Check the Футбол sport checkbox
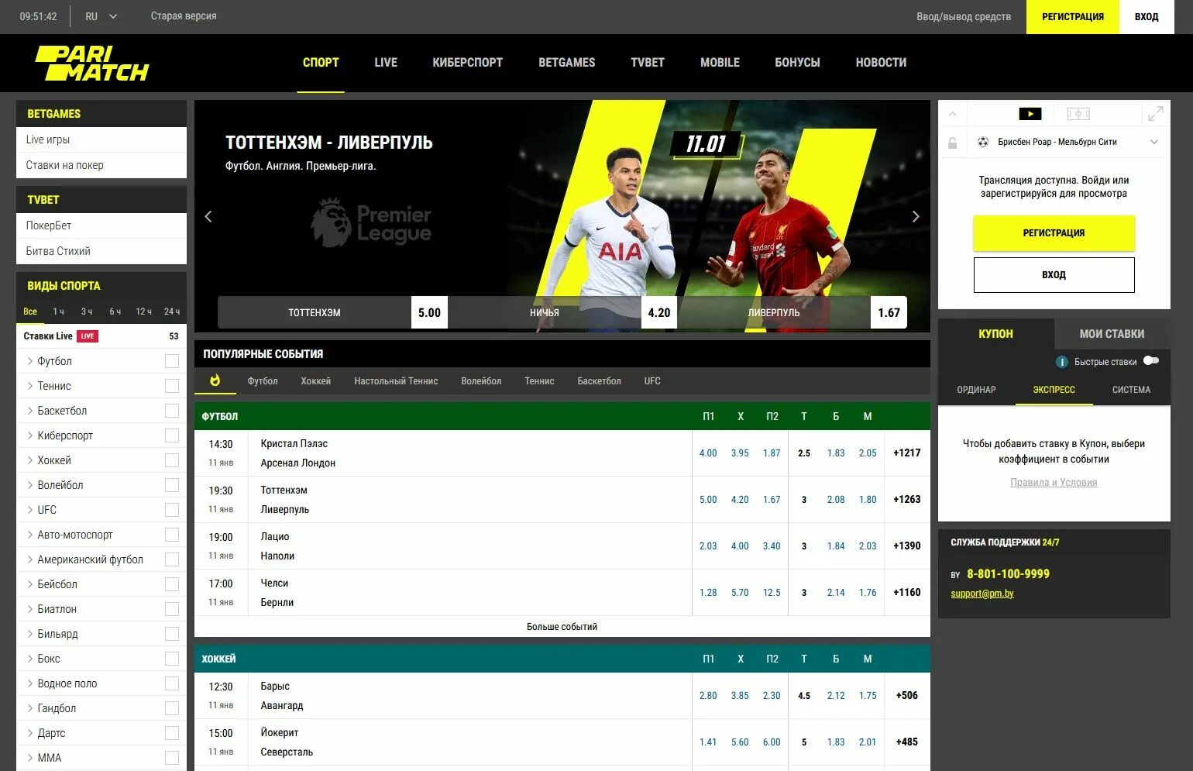 (x=172, y=361)
